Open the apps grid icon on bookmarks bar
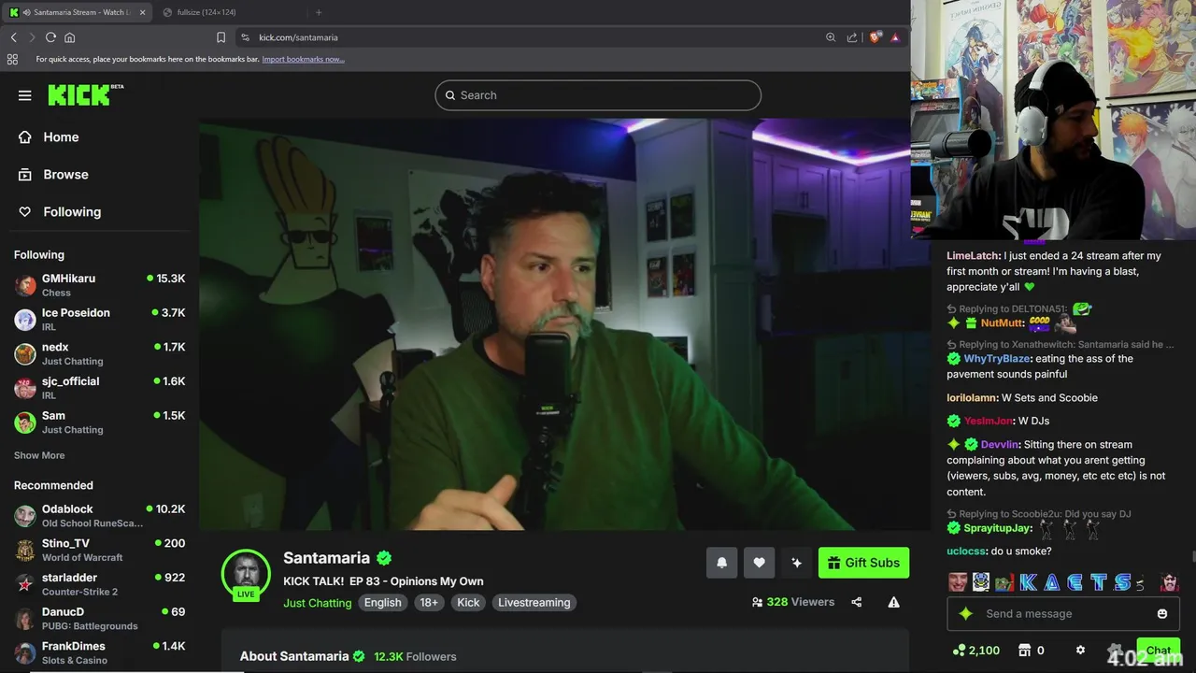This screenshot has height=673, width=1196. pyautogui.click(x=12, y=59)
